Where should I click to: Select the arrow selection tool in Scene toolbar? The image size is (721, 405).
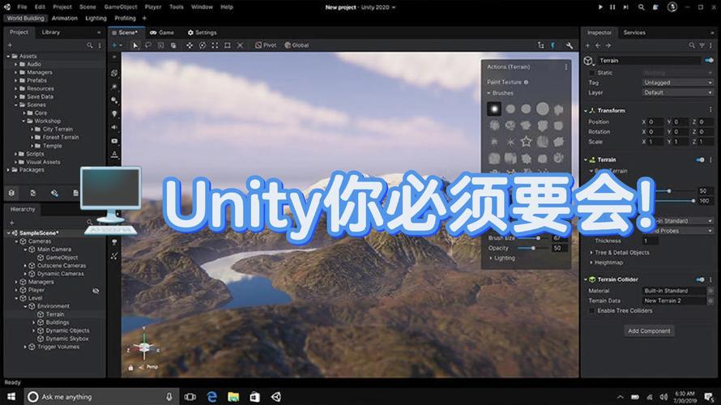coord(135,45)
